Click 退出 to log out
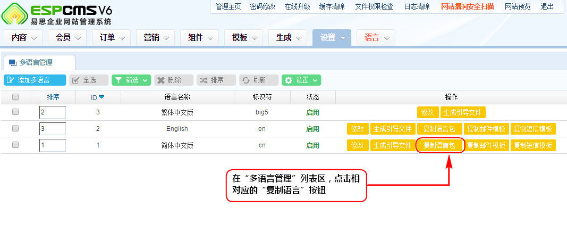The height and width of the screenshot is (232, 567). click(547, 6)
